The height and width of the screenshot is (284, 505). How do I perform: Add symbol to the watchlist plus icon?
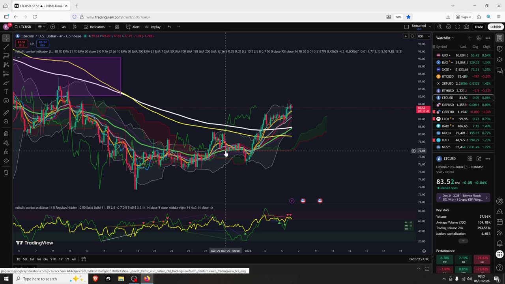tap(469, 38)
